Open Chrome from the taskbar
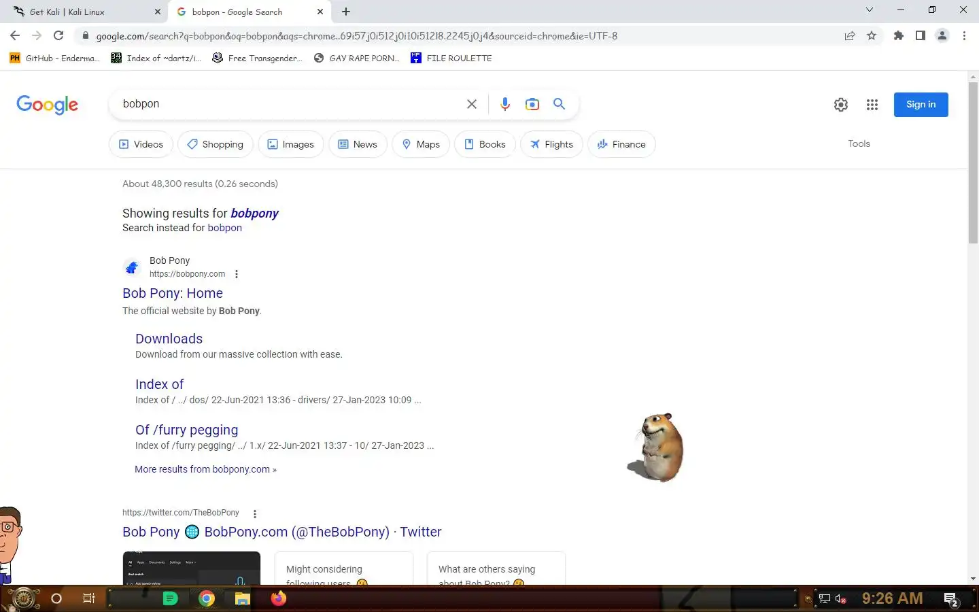This screenshot has height=612, width=979. tap(207, 598)
